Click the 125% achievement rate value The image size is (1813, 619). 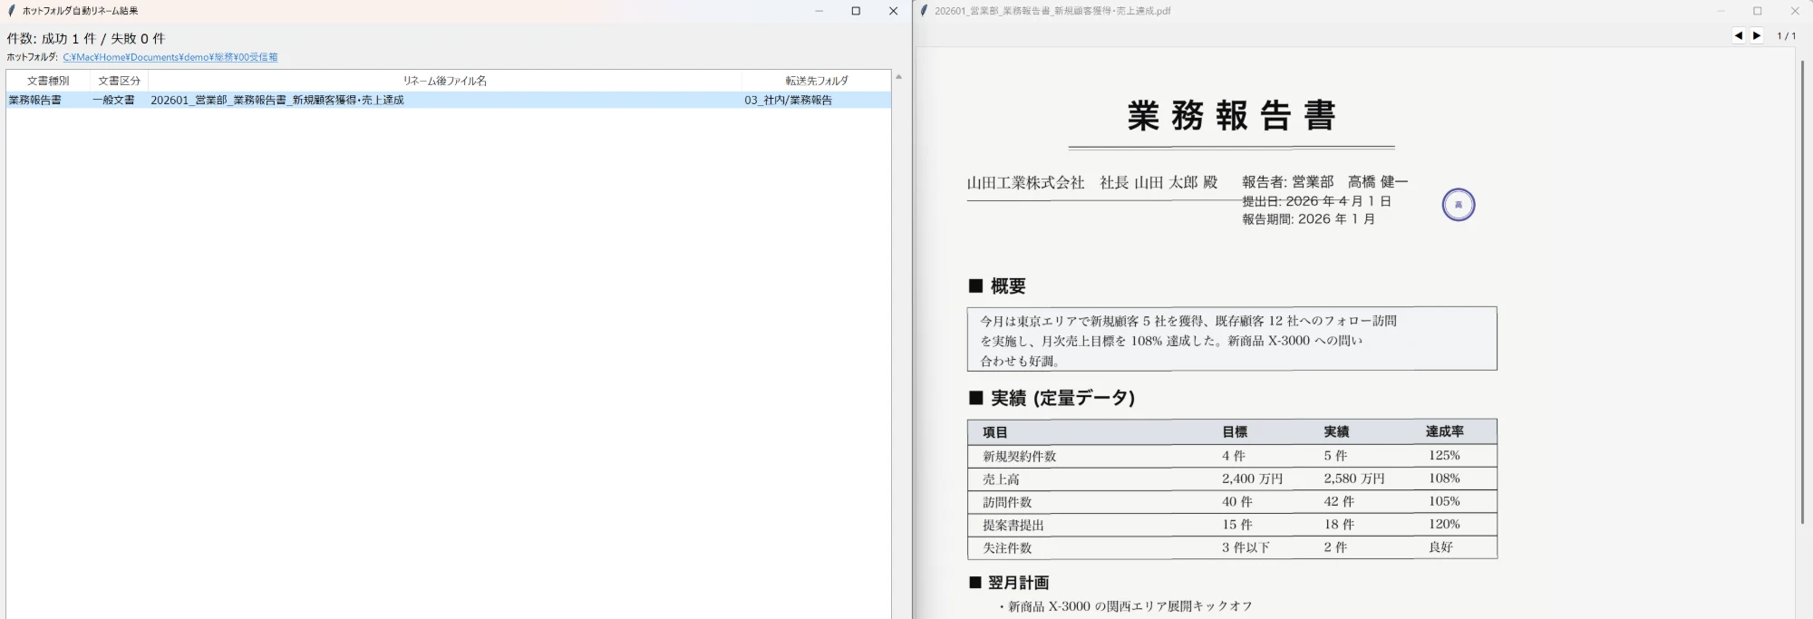coord(1445,455)
